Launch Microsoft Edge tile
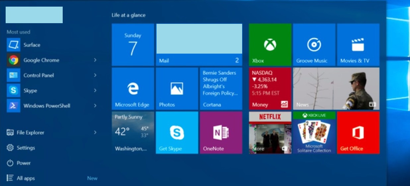The image size is (410, 186). tap(133, 89)
